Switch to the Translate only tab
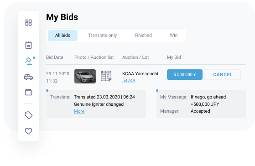Viewport: 255px width, 166px height. tap(103, 36)
